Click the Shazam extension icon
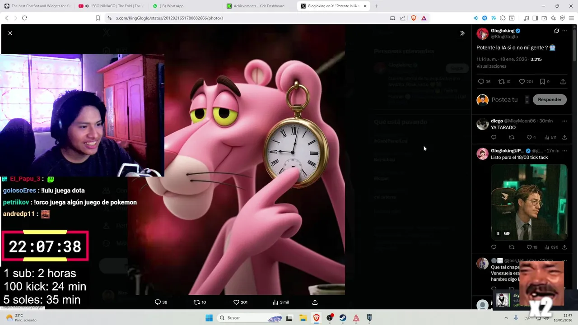 coord(485,18)
